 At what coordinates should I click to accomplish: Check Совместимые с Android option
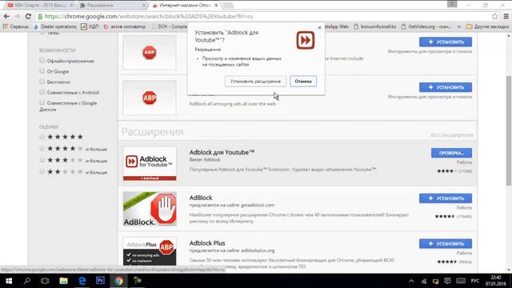point(42,92)
